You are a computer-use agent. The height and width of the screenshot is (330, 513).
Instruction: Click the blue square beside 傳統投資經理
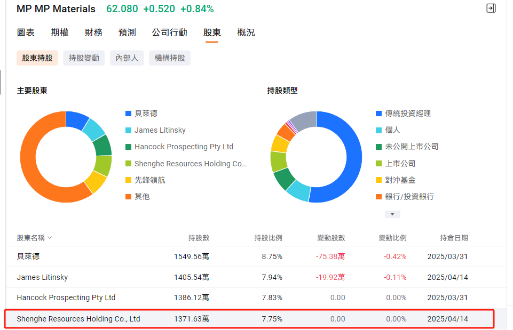377,113
